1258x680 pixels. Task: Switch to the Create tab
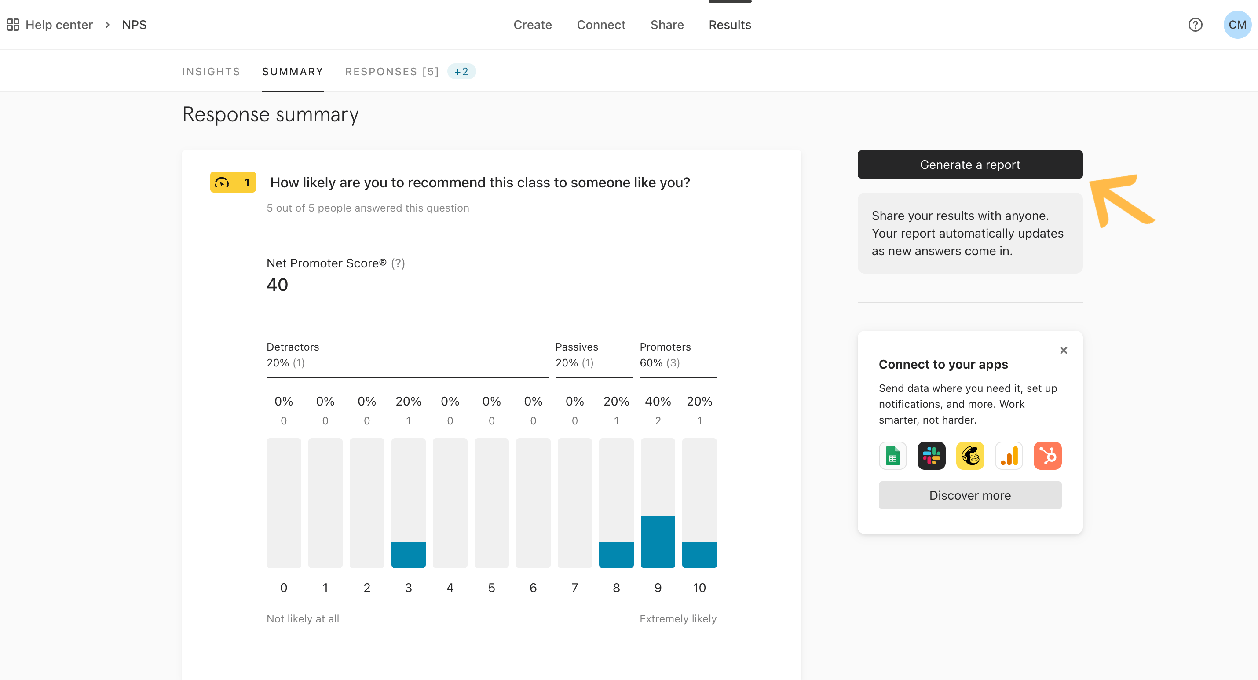[x=532, y=25]
